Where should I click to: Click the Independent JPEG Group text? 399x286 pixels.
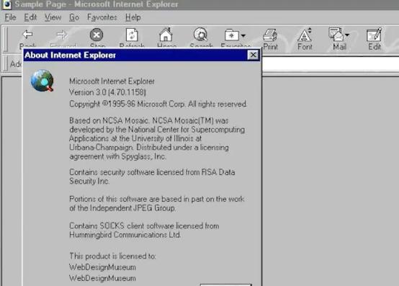click(157, 204)
